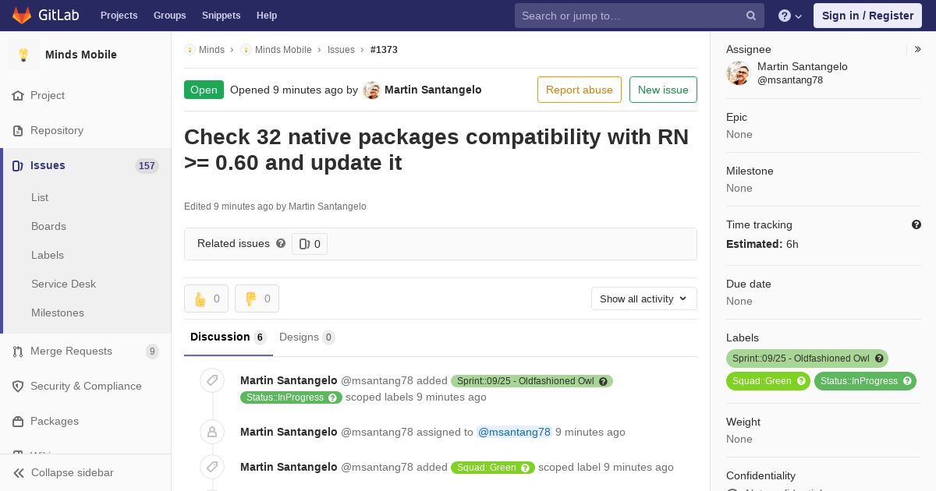Screen dimensions: 936x491
Task: Click the Report abuse button
Action: pos(580,90)
